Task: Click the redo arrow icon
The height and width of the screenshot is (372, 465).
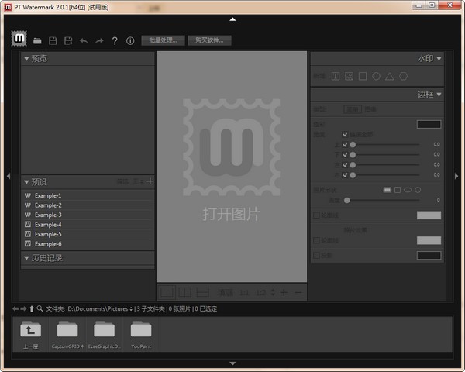Action: [99, 40]
